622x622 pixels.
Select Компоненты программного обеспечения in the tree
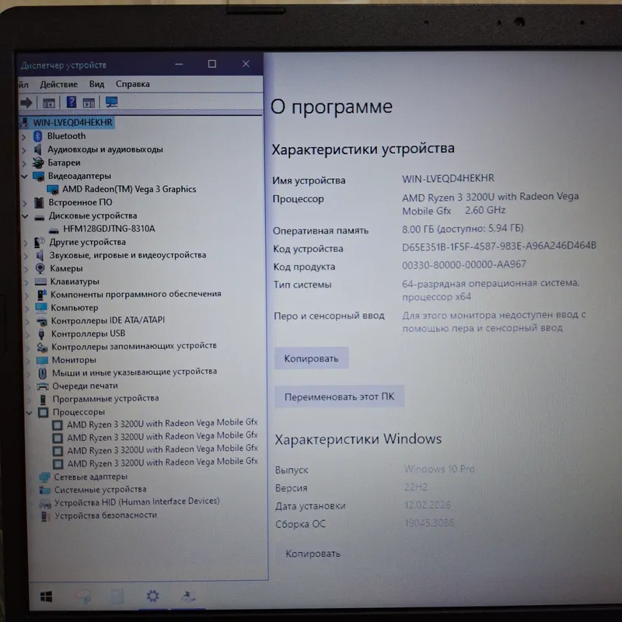pyautogui.click(x=135, y=294)
